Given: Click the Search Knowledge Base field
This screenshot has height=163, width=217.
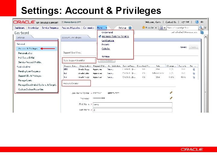Looking at the screenshot, I should [x=182, y=28].
